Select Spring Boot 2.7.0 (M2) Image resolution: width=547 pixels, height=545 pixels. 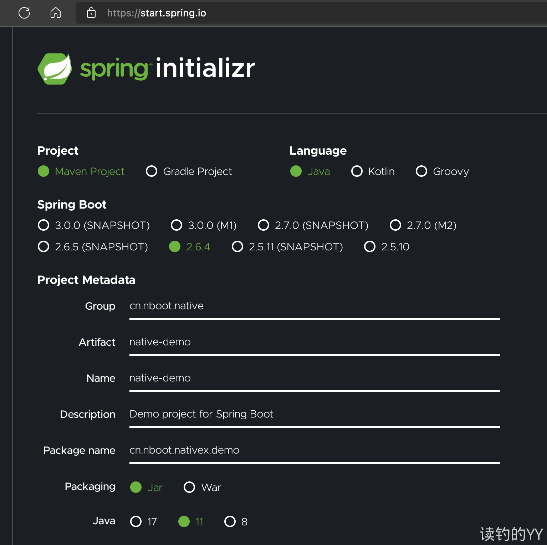coord(423,225)
